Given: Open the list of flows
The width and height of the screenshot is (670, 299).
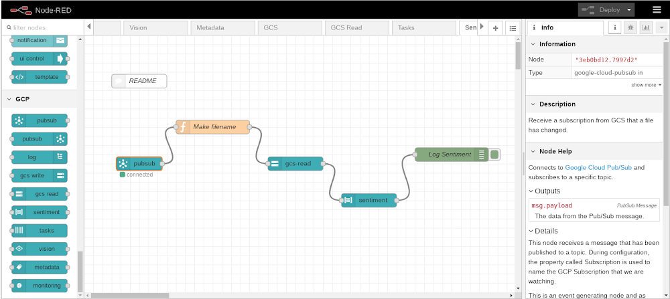Looking at the screenshot, I should [x=513, y=28].
